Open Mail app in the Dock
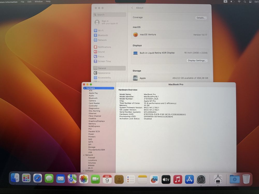This screenshot has height=194, width=259. click(60, 178)
